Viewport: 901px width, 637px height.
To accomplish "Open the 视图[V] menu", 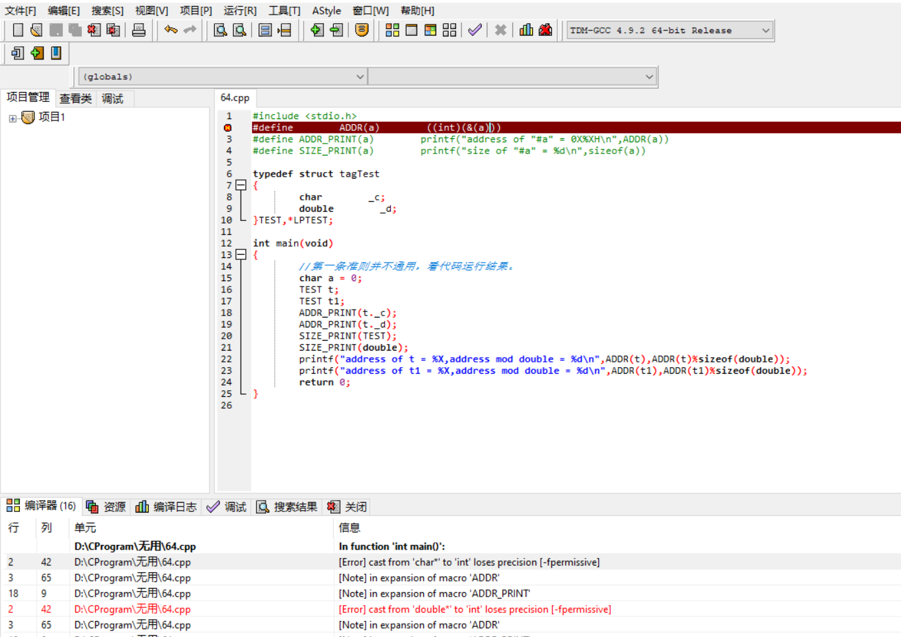I will 152,11.
